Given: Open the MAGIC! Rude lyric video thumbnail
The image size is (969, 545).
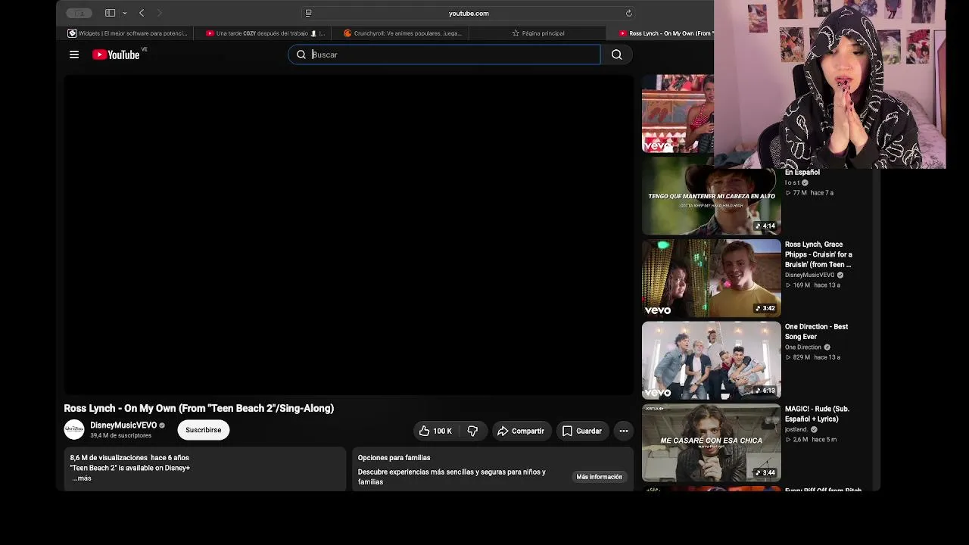Looking at the screenshot, I should (x=711, y=443).
